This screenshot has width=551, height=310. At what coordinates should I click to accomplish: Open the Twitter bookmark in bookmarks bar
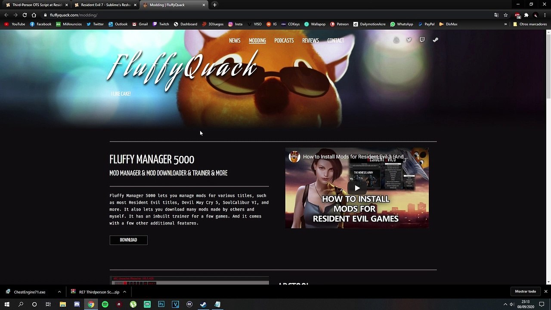[95, 24]
